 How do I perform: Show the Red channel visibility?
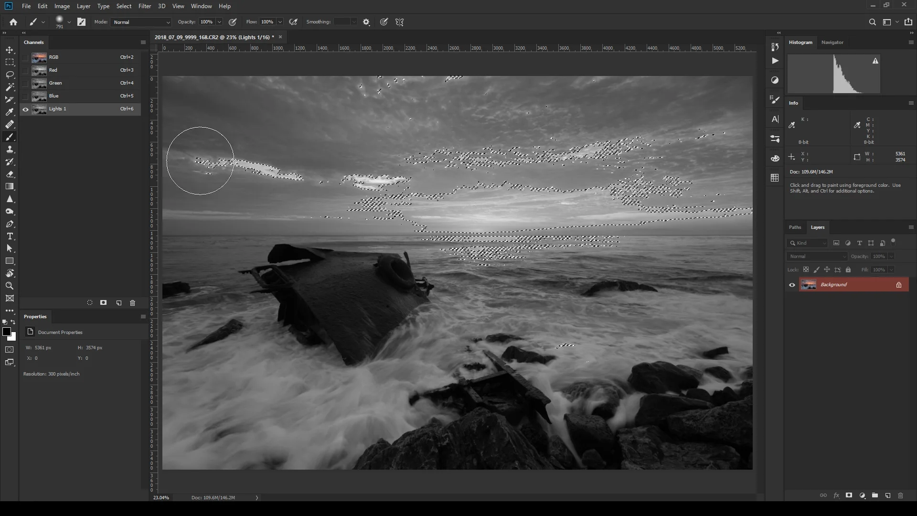tap(25, 70)
